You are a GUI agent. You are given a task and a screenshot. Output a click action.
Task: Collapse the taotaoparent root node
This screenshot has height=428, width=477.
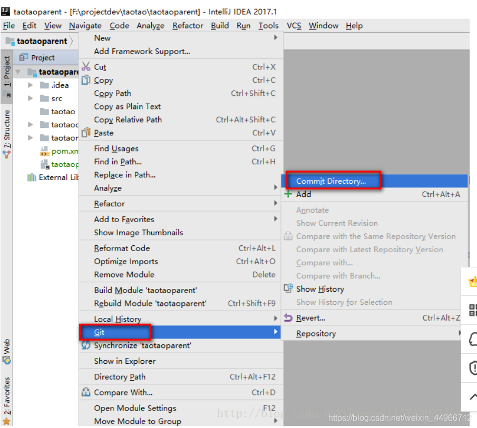point(18,72)
